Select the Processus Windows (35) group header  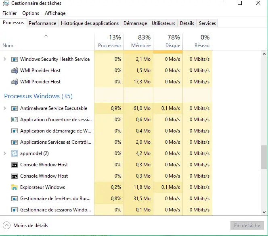[38, 96]
